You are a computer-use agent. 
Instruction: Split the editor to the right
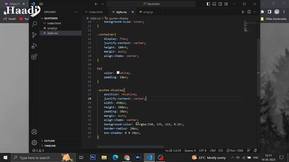point(249,12)
